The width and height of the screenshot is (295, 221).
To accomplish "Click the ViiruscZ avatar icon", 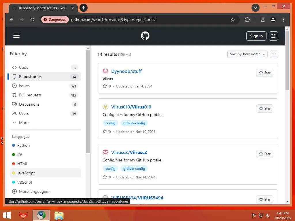I will (105, 152).
